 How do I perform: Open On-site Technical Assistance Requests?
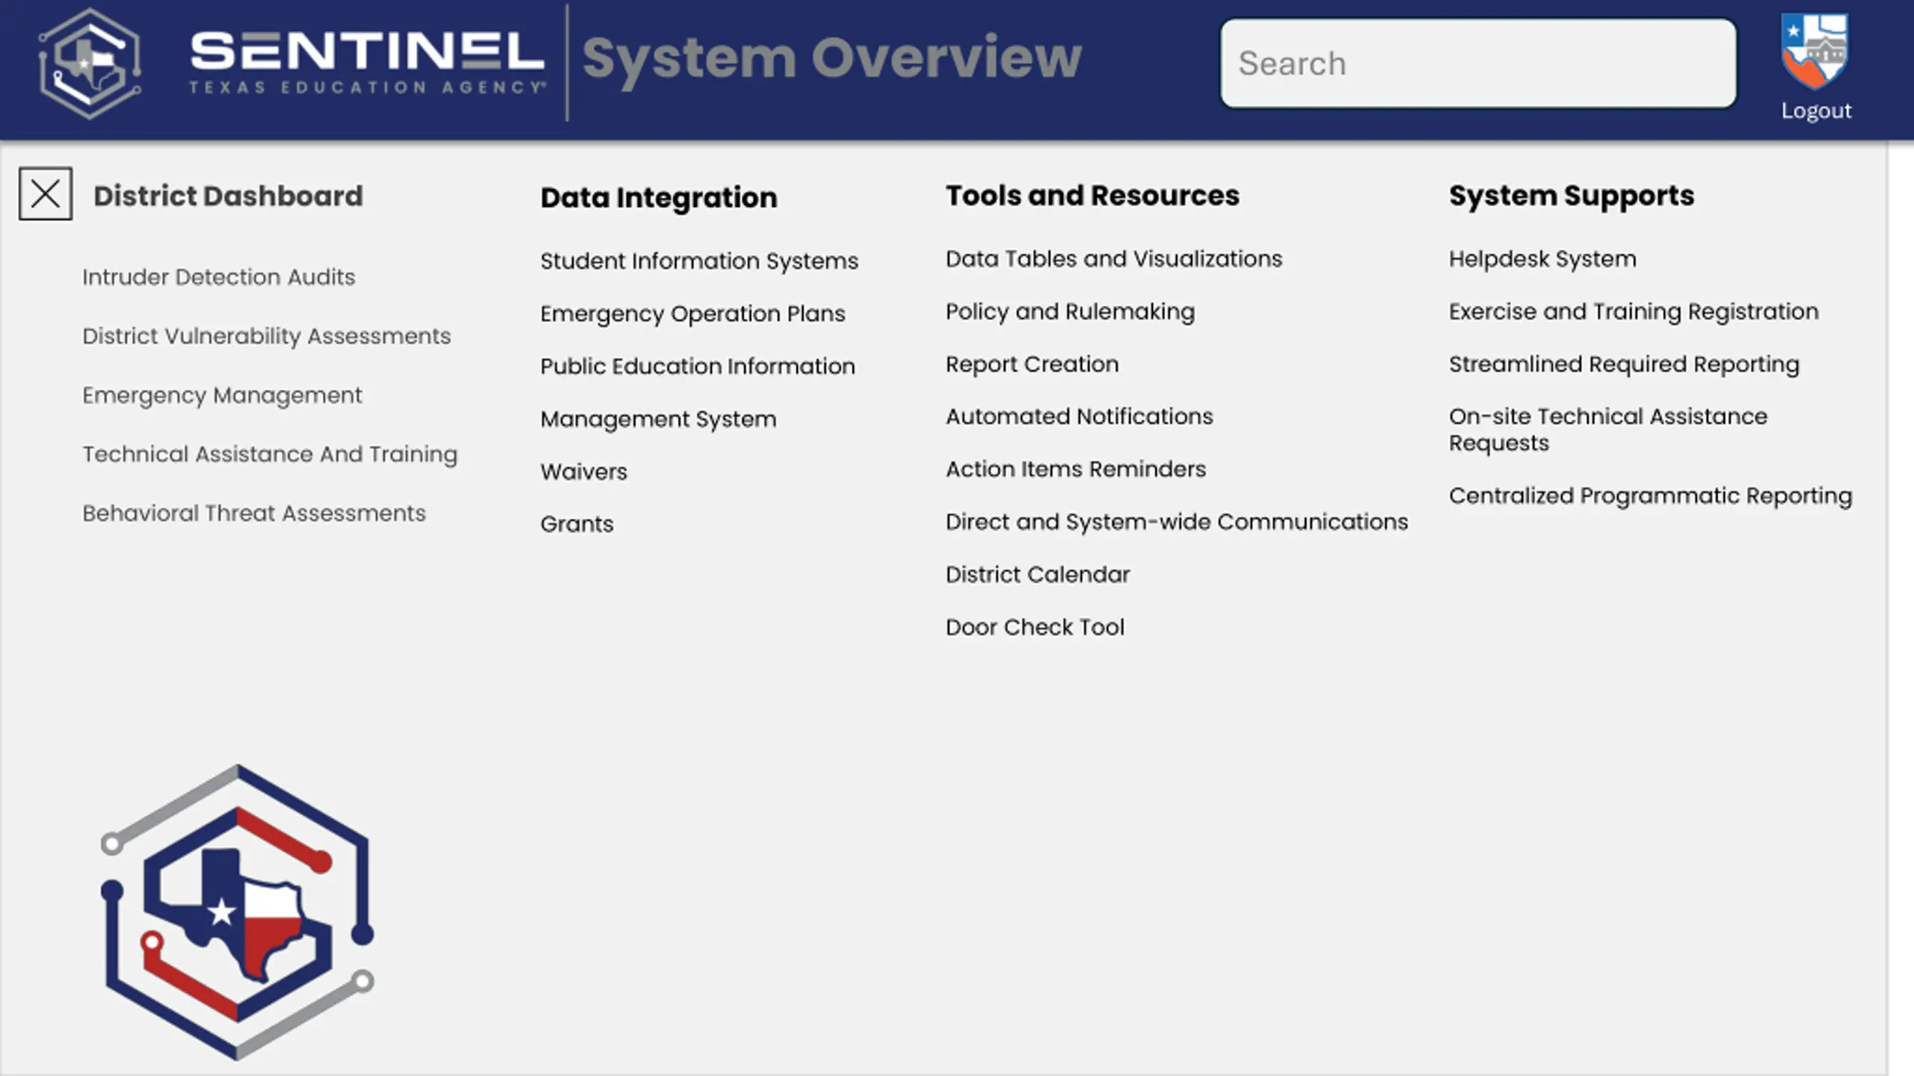point(1608,430)
